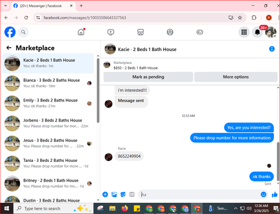Open Bianca 3 Beds 2 Baths House conversation

(x=48, y=83)
